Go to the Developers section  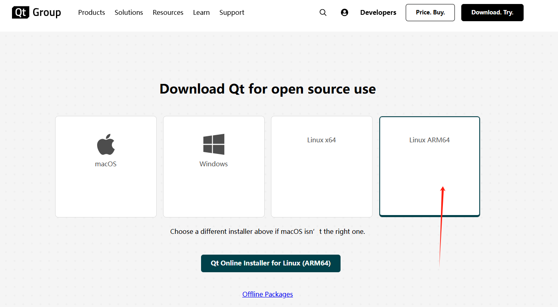pos(378,12)
